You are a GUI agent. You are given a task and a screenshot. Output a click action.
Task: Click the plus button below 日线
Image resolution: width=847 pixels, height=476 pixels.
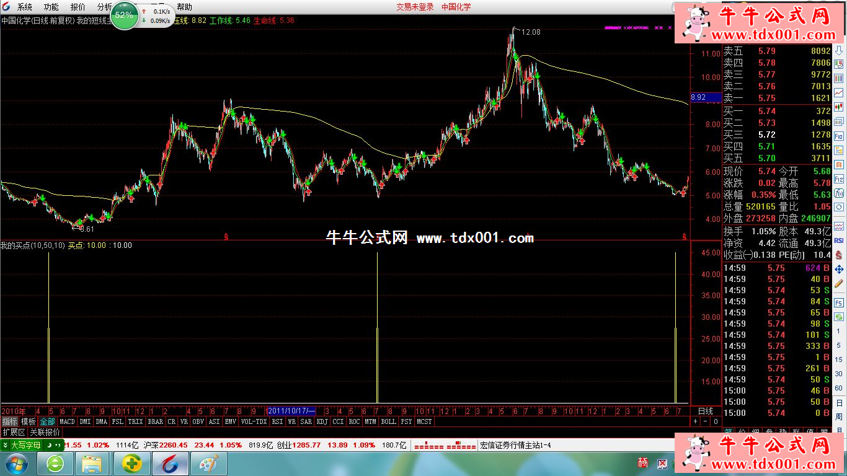(x=695, y=421)
